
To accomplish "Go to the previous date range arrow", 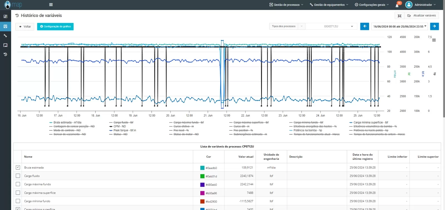I will 365,26.
